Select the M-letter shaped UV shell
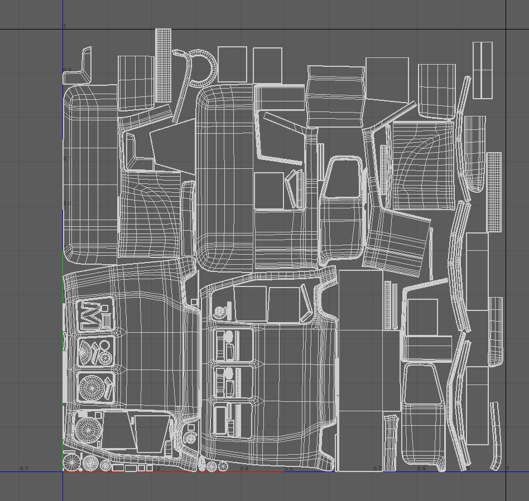The image size is (529, 501). tap(91, 315)
